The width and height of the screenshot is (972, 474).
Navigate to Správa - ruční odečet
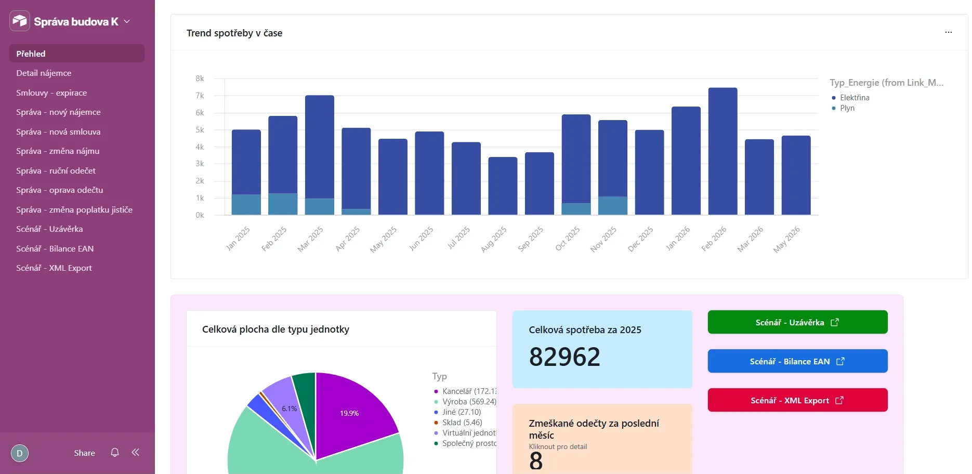[77, 171]
